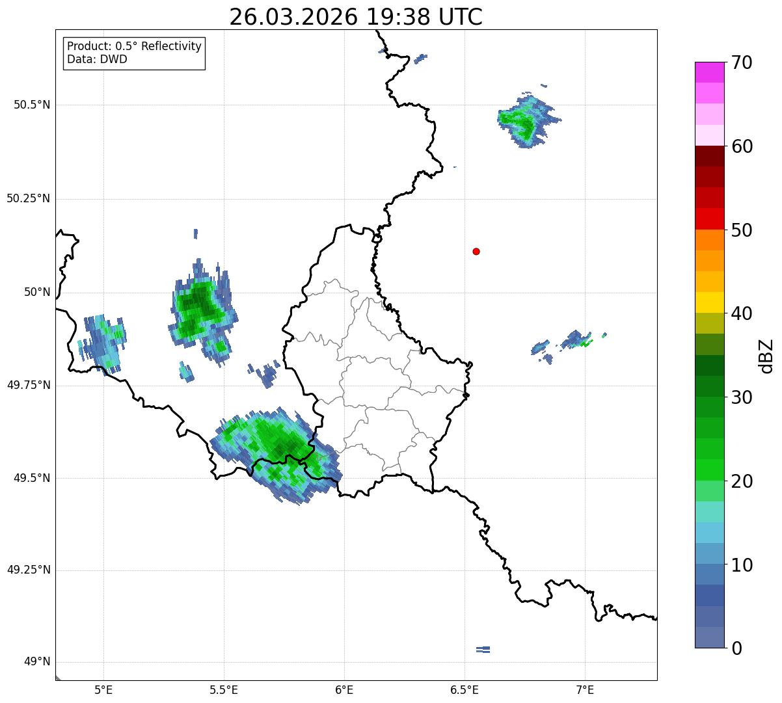
Task: Click the colorbar tick label "60"
Action: point(742,146)
